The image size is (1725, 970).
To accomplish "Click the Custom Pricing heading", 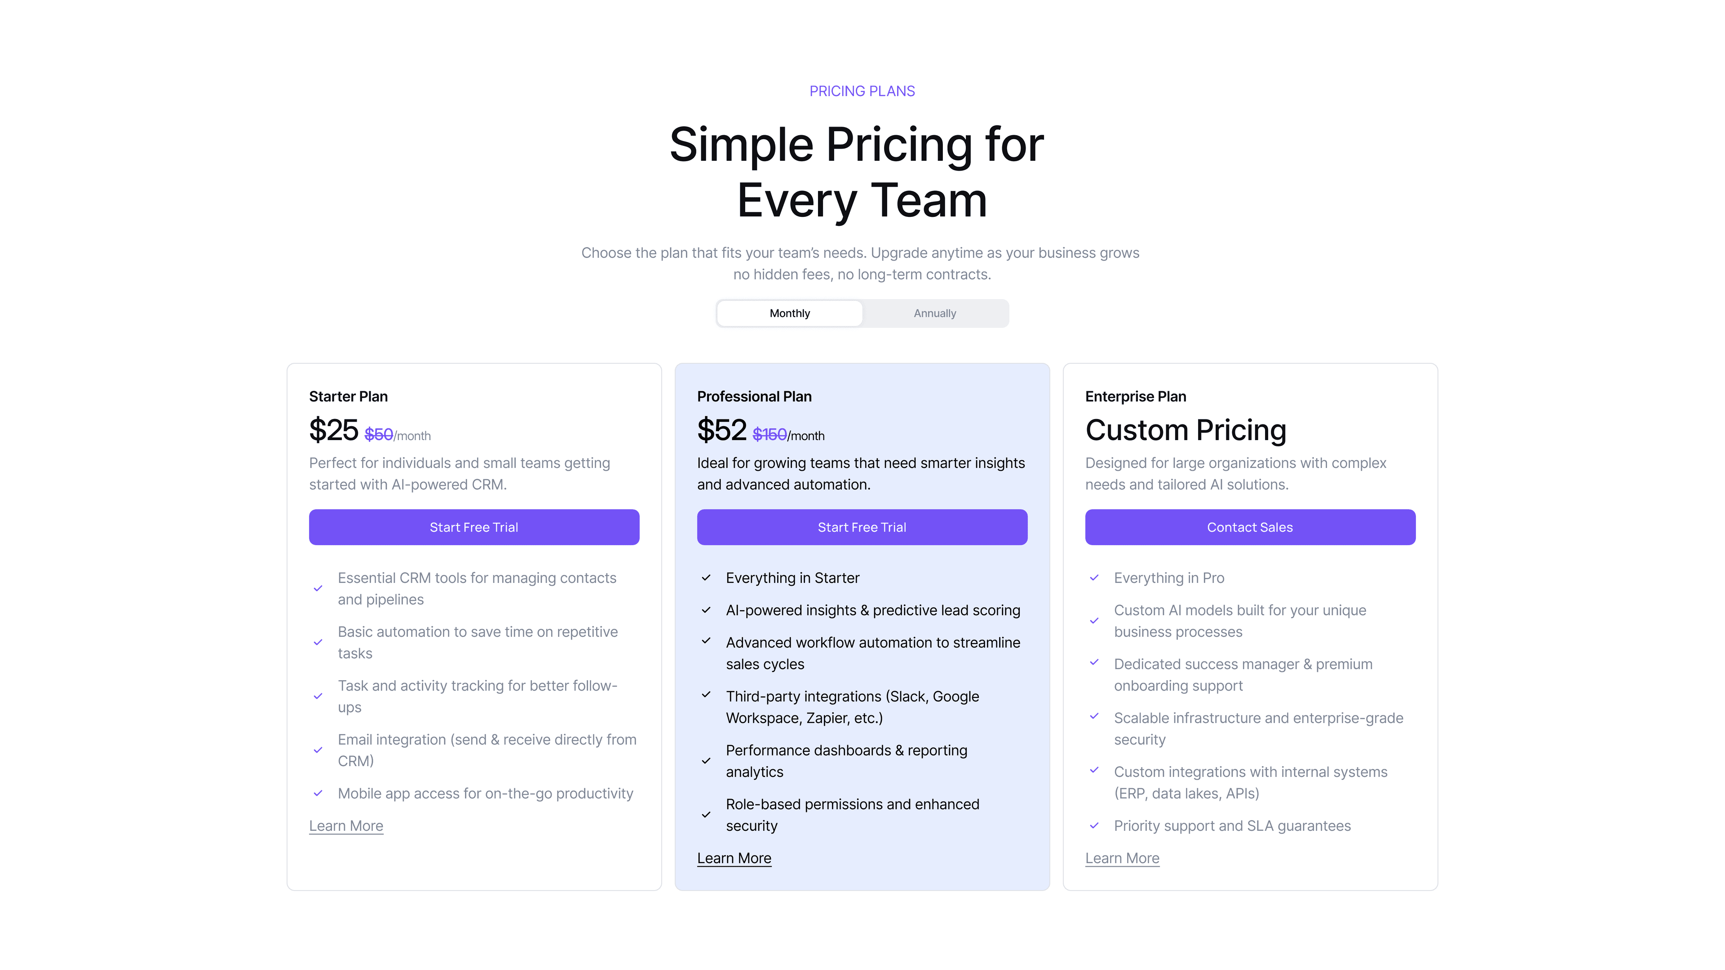I will (x=1185, y=430).
